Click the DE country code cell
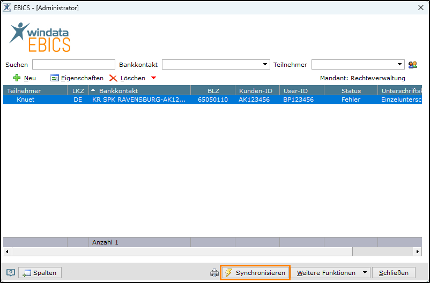The image size is (430, 283). 78,100
